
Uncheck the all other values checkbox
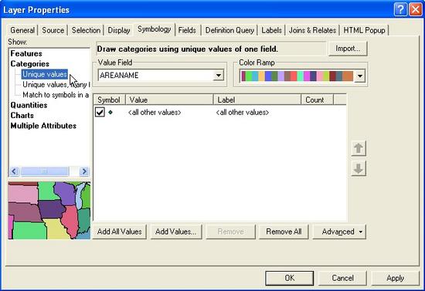pos(100,112)
